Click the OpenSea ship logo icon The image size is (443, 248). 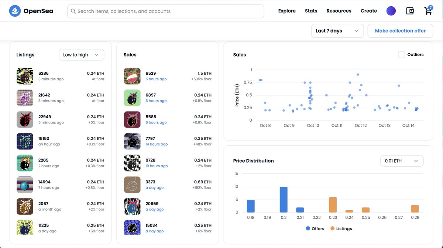[x=15, y=11]
